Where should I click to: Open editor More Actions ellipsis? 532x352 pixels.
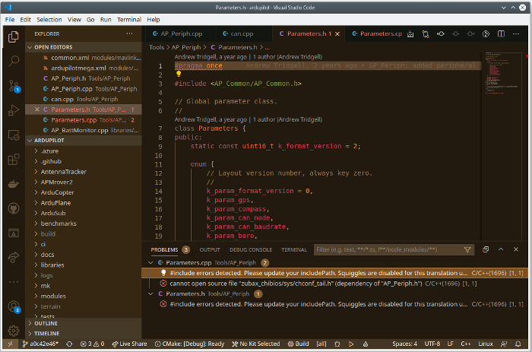point(516,33)
